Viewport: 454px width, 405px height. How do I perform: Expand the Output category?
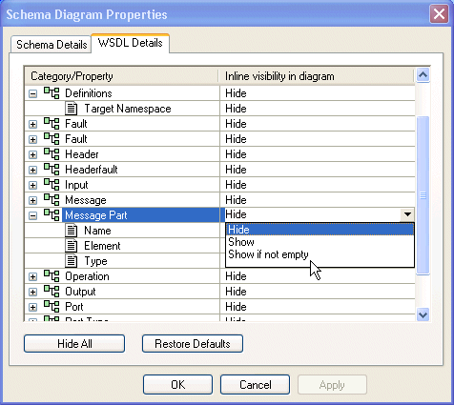pyautogui.click(x=32, y=292)
